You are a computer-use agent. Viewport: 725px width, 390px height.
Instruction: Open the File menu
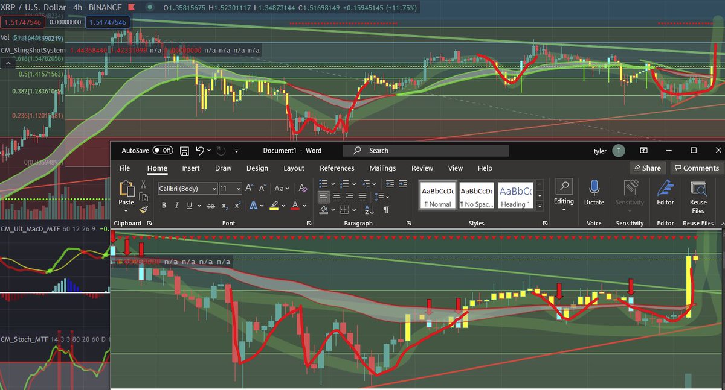[125, 168]
